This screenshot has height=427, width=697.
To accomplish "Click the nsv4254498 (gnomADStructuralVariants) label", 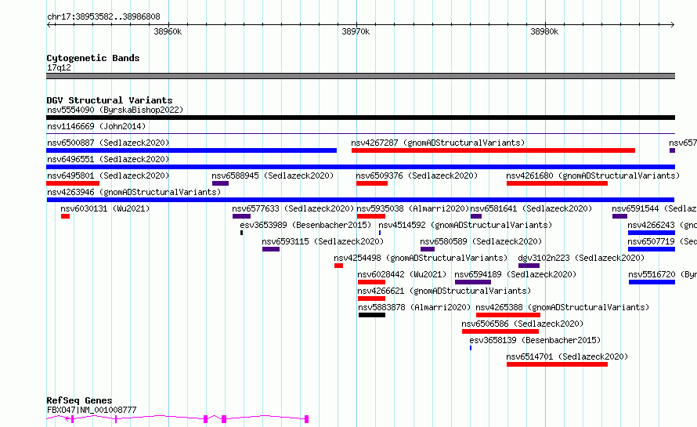I will pos(421,258).
